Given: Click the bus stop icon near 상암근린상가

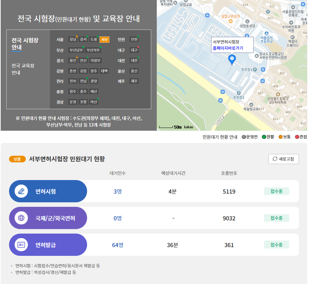Looking at the screenshot, I should (x=207, y=15).
